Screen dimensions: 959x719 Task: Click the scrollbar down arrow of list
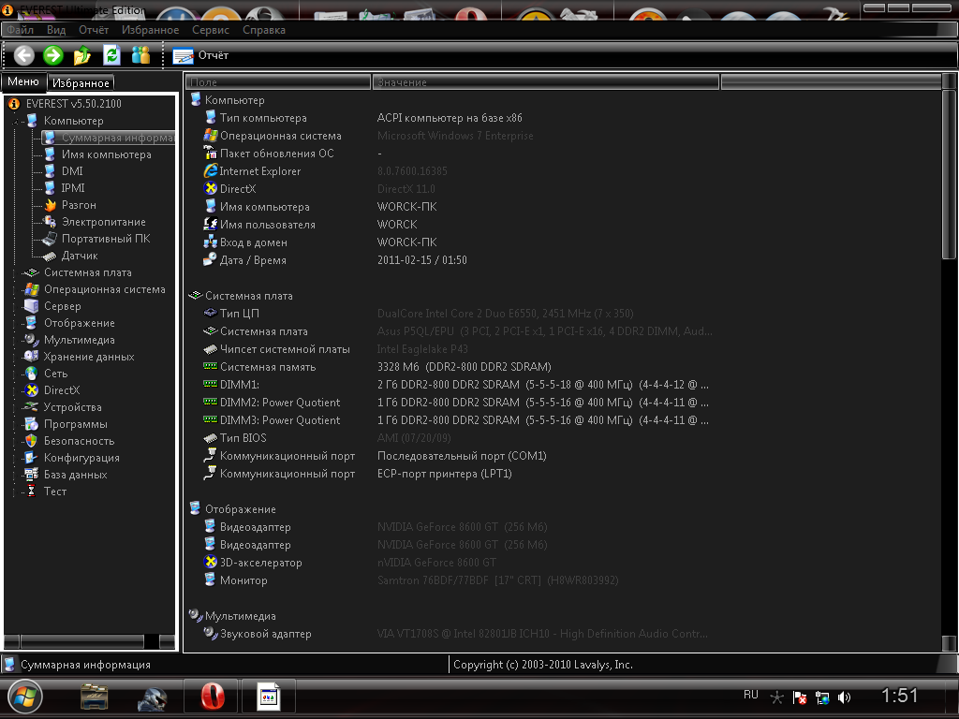point(949,643)
